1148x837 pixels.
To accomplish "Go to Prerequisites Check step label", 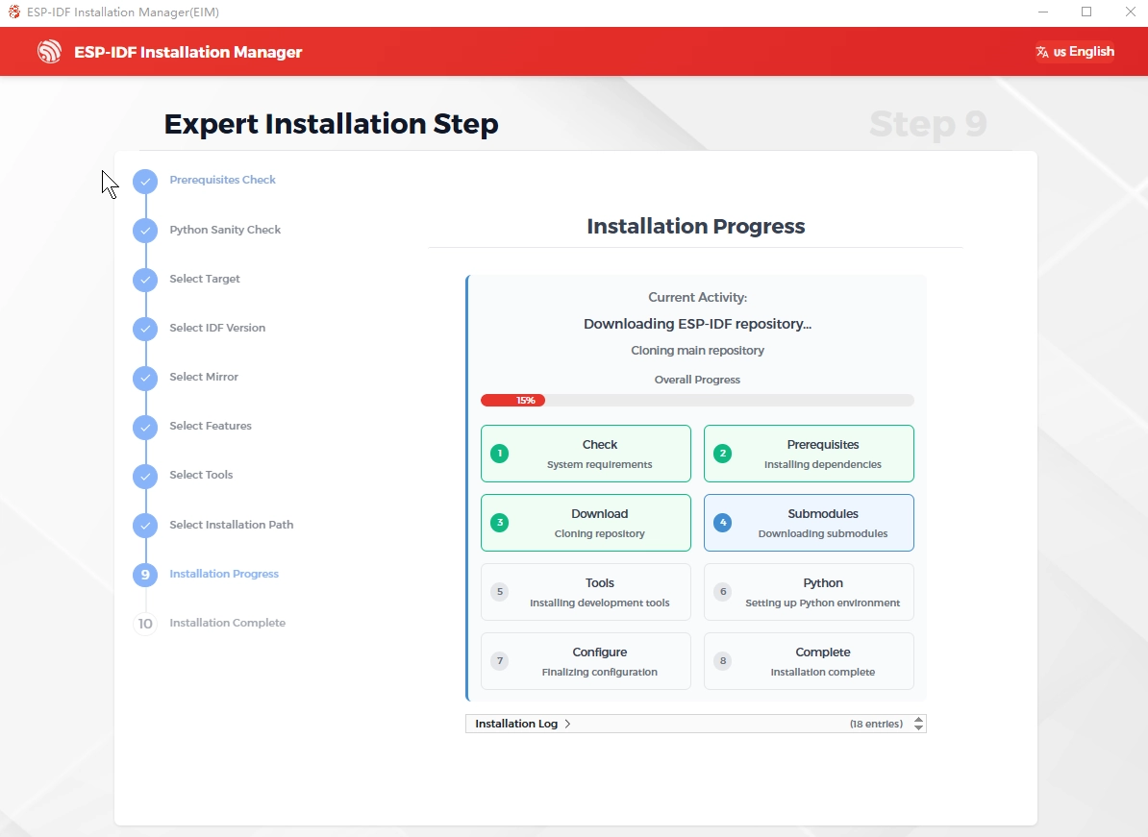I will 222,180.
